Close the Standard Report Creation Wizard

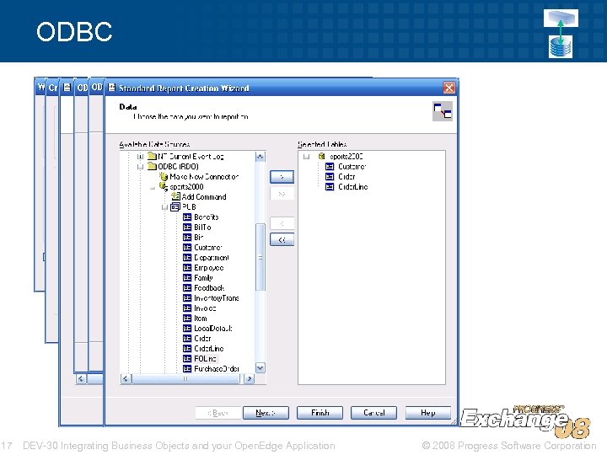click(x=449, y=88)
